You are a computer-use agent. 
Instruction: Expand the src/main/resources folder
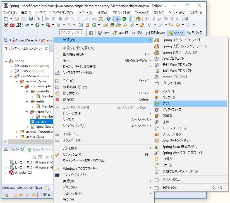coord(16,132)
